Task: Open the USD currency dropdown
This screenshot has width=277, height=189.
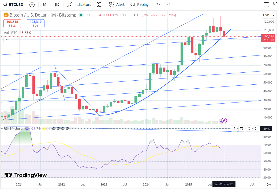Action: click(x=268, y=15)
